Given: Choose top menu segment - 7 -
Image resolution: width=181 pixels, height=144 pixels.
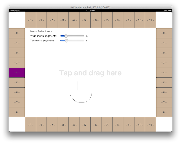Looking at the screenshot, I should (x=107, y=20).
